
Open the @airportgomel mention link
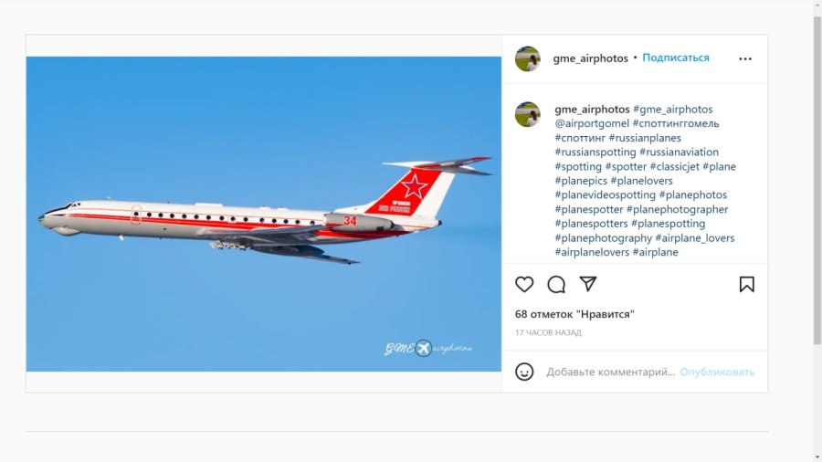pos(592,123)
